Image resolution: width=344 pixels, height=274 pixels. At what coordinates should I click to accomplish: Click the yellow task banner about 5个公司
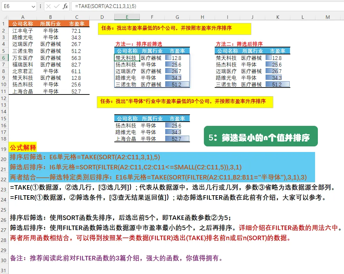point(174,29)
